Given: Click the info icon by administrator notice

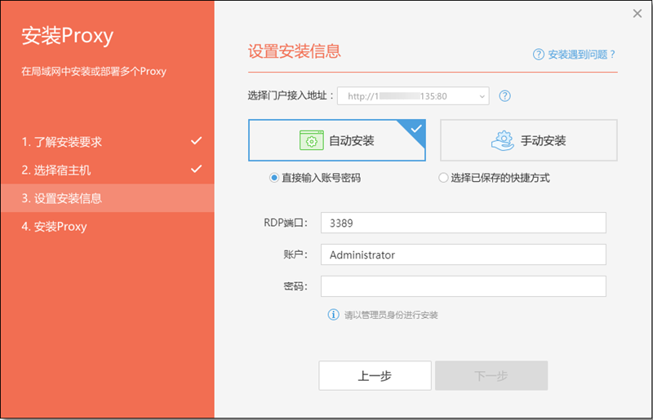Looking at the screenshot, I should tap(333, 314).
